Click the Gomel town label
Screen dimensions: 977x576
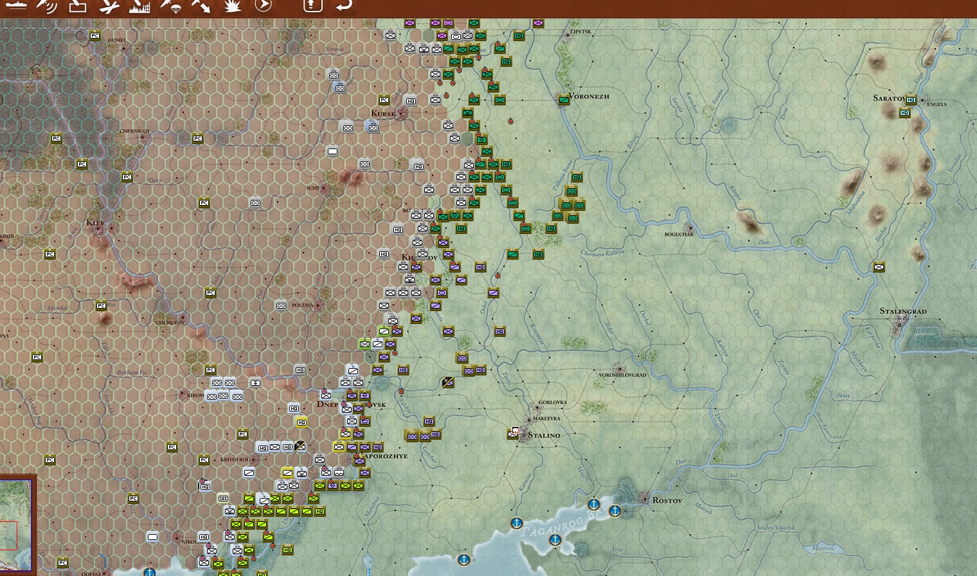click(117, 40)
